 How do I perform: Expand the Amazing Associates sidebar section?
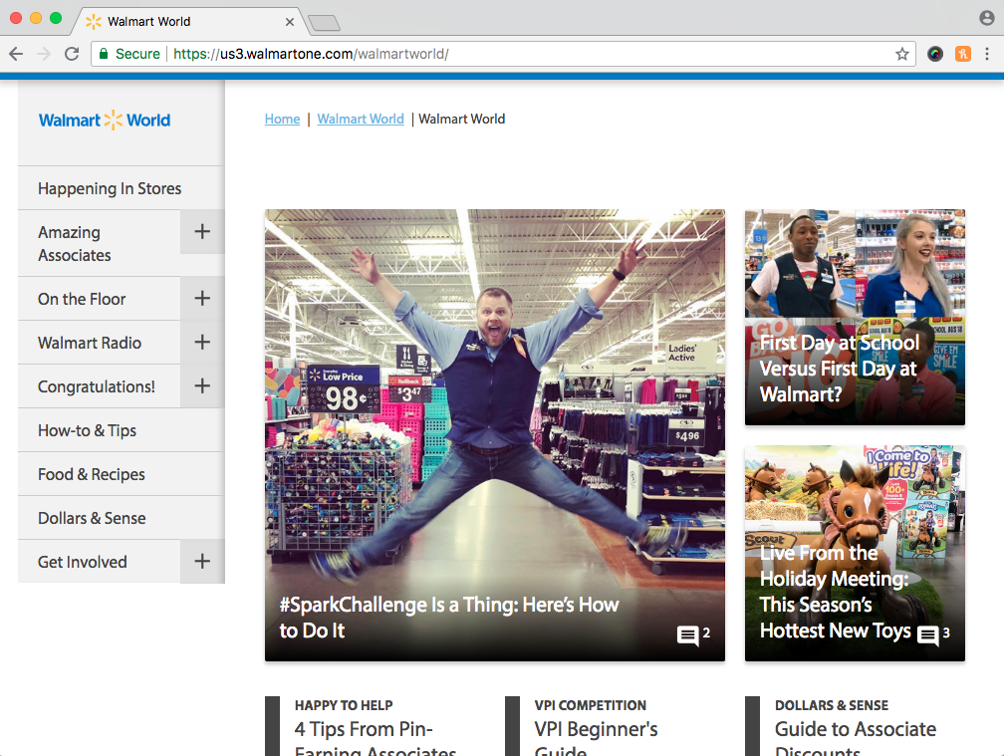(x=201, y=231)
